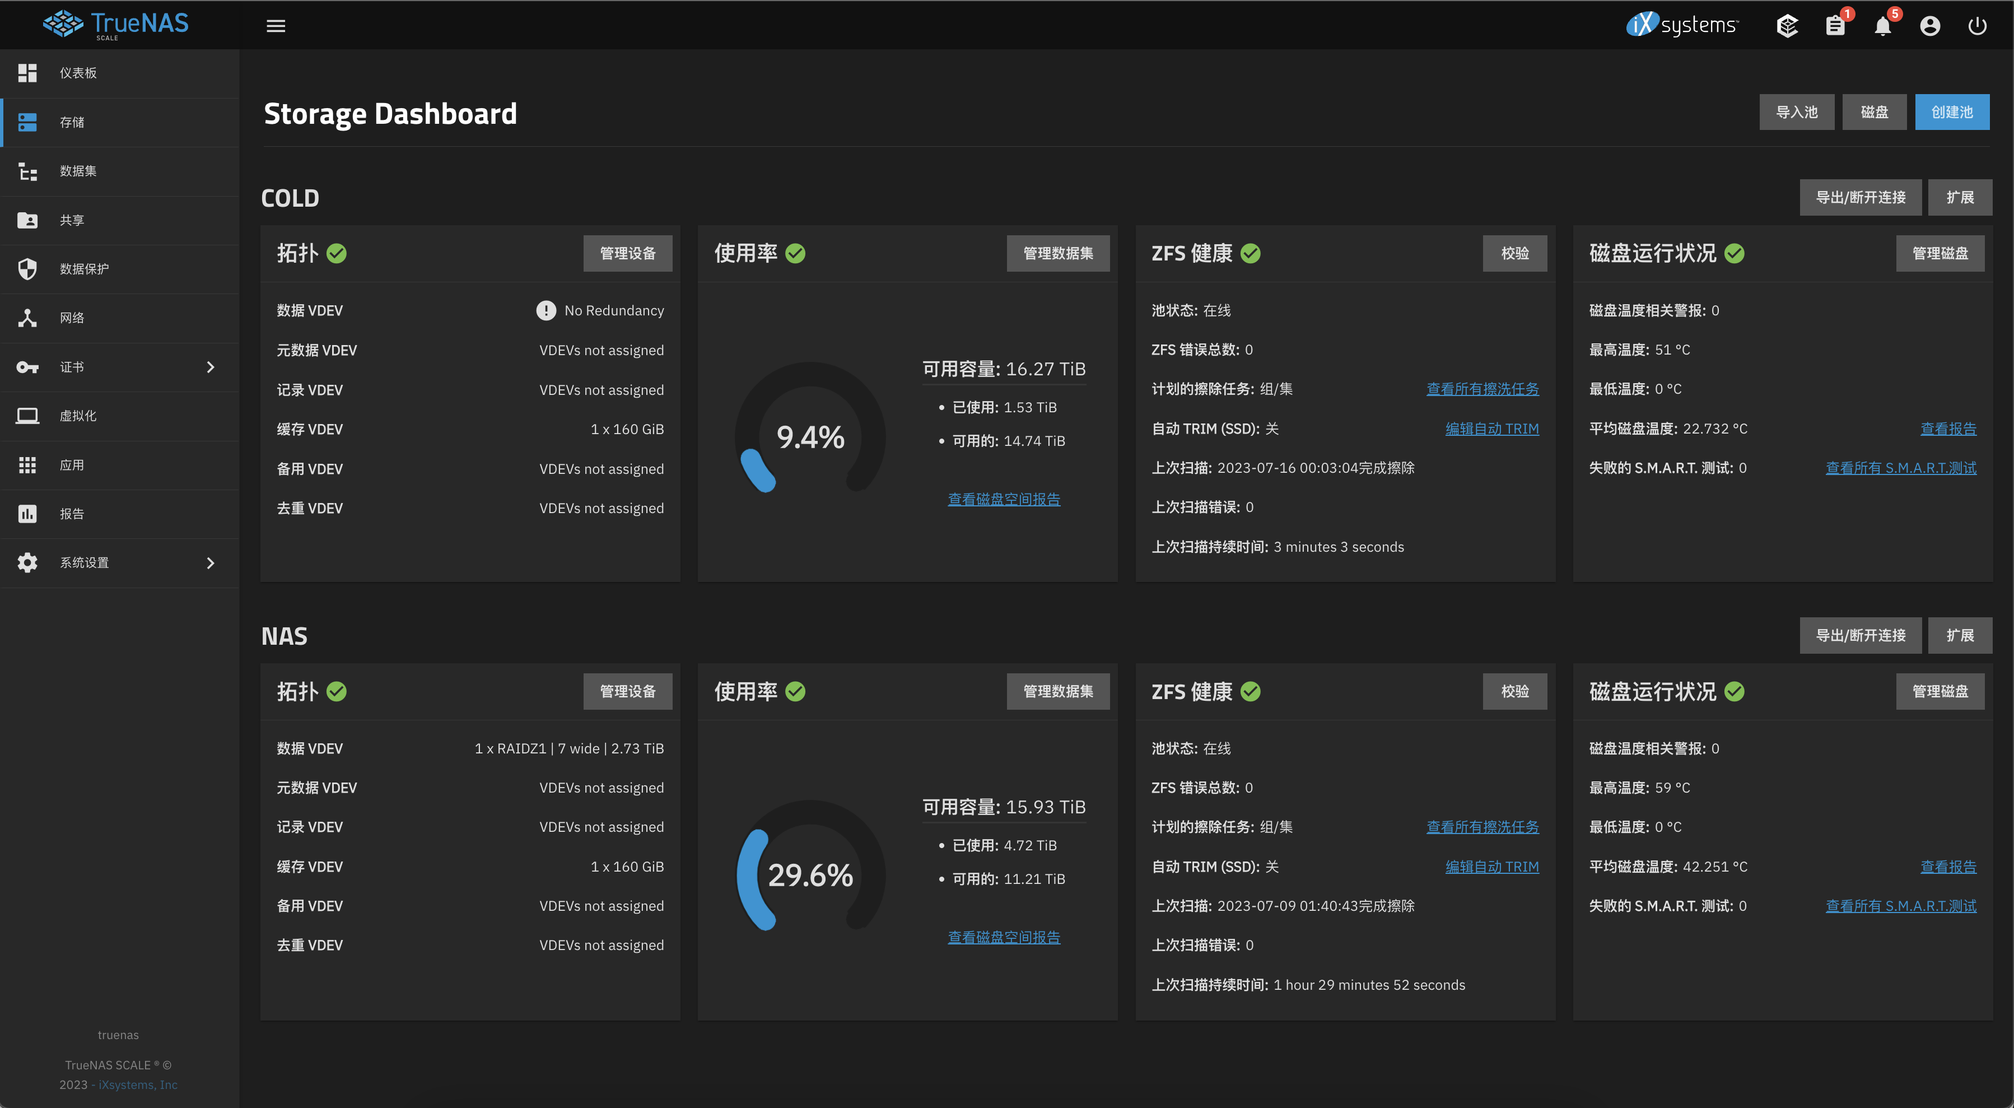Image resolution: width=2014 pixels, height=1108 pixels.
Task: Click NAS pool 管理磁盘 button
Action: click(x=1940, y=691)
